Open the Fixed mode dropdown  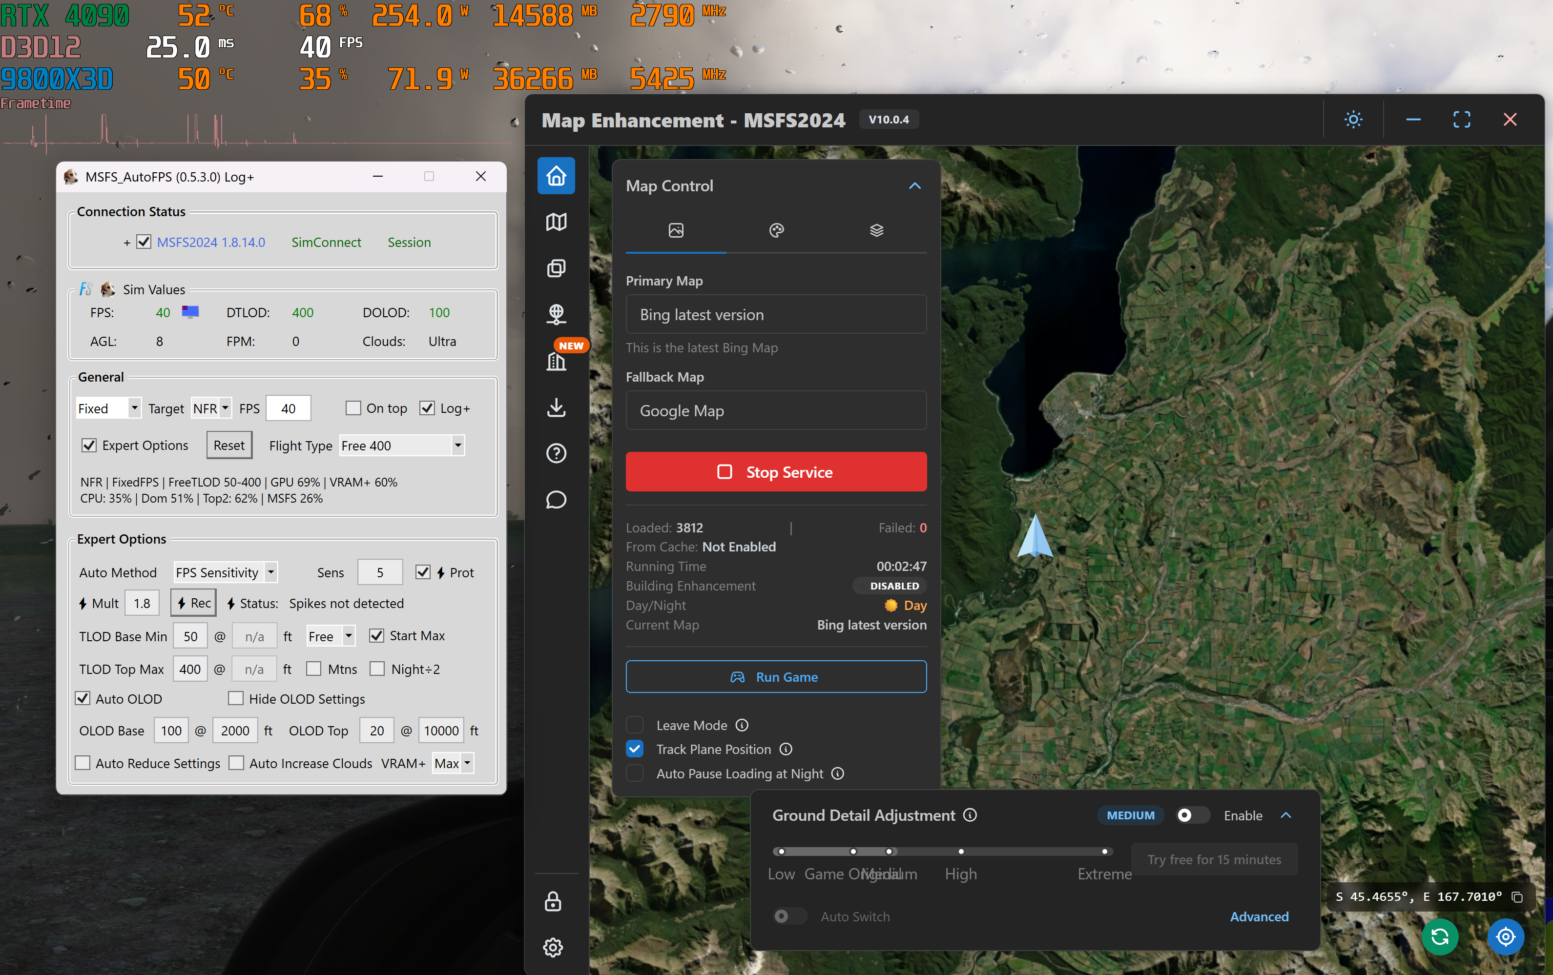click(108, 408)
